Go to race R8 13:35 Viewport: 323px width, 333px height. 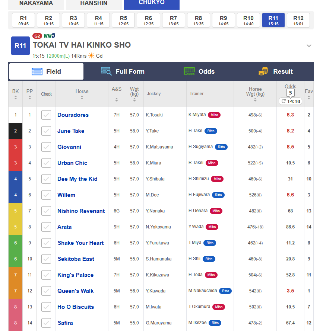click(199, 20)
